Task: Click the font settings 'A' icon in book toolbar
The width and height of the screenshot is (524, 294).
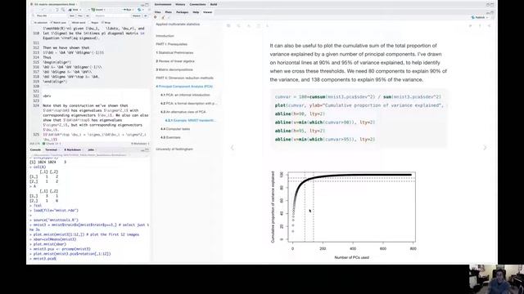Action: (249, 25)
